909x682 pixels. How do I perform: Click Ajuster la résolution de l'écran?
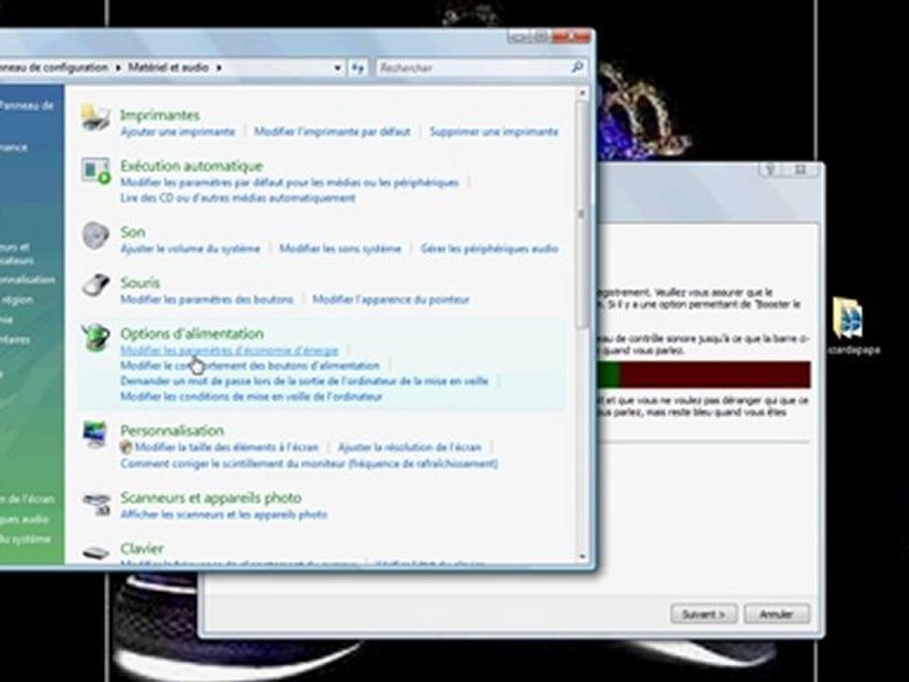click(x=410, y=447)
